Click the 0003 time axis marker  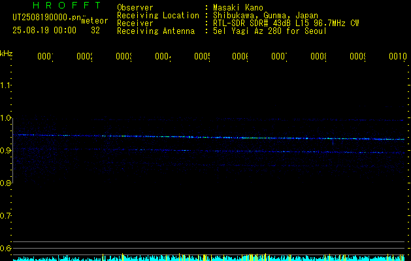(x=123, y=57)
